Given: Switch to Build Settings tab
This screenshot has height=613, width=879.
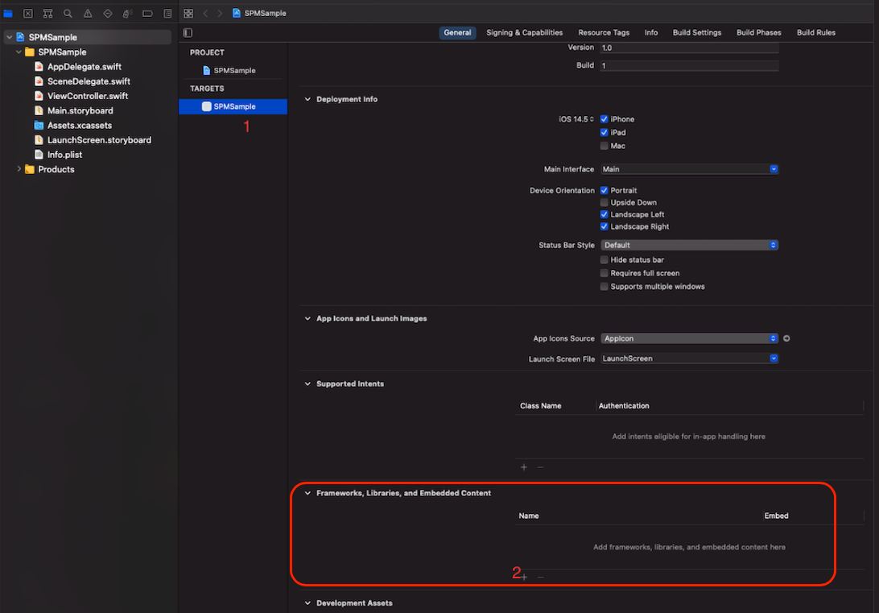Looking at the screenshot, I should click(697, 32).
